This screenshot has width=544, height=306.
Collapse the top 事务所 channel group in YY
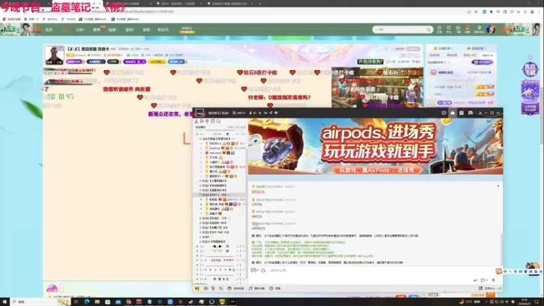coord(200,139)
